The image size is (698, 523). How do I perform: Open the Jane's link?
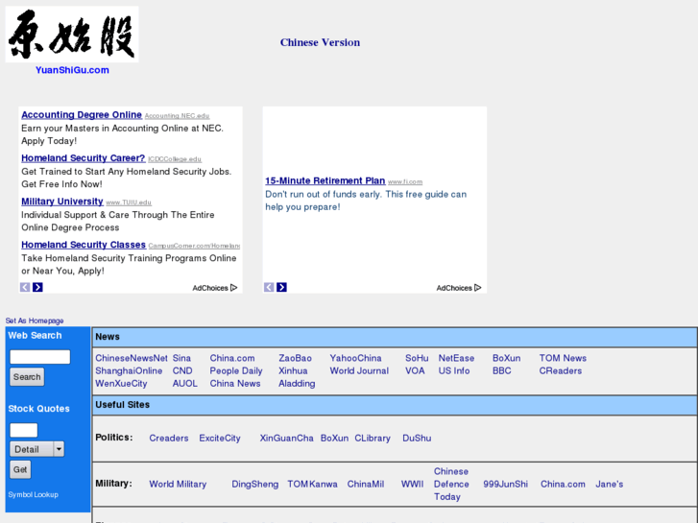point(610,484)
